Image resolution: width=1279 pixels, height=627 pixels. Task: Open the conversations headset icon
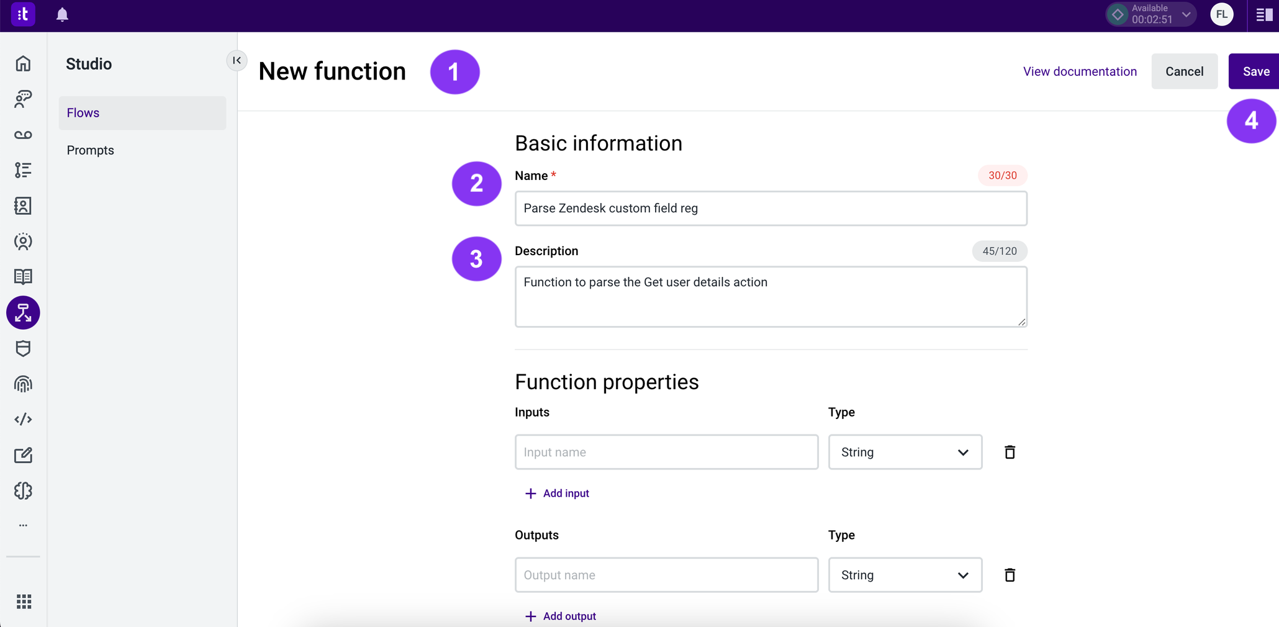[x=23, y=99]
